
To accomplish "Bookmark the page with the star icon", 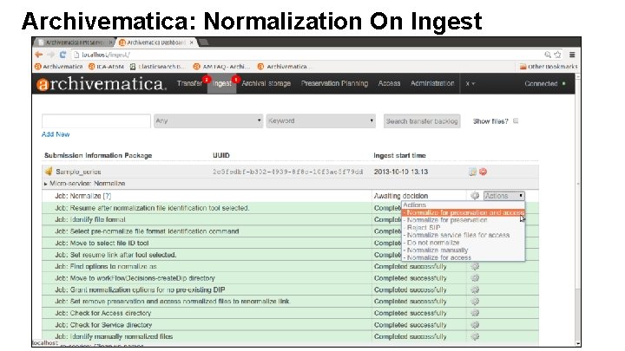I will point(557,55).
